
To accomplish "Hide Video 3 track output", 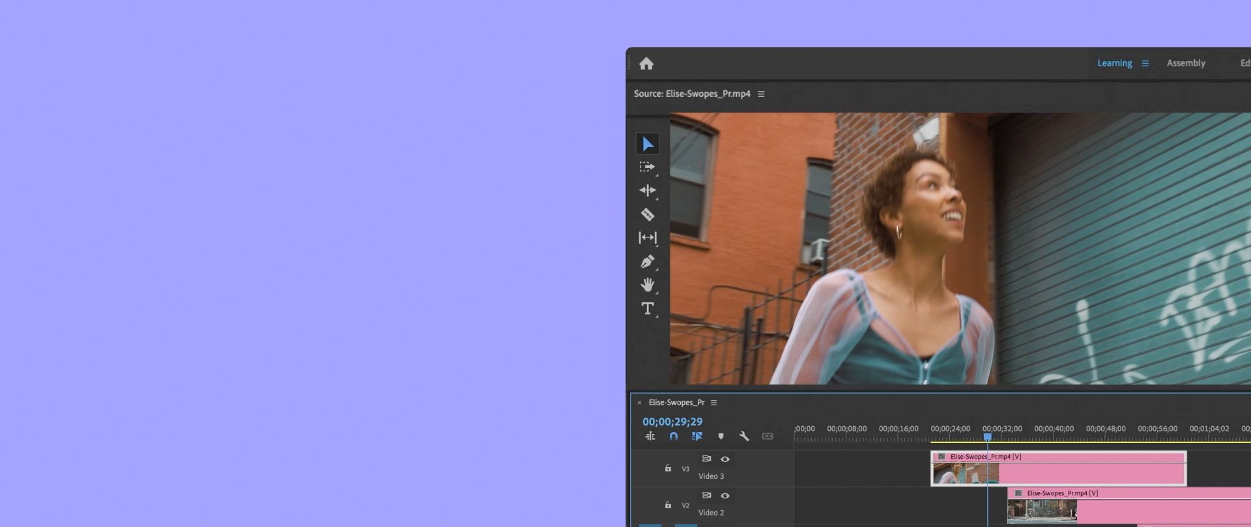I will pyautogui.click(x=725, y=459).
